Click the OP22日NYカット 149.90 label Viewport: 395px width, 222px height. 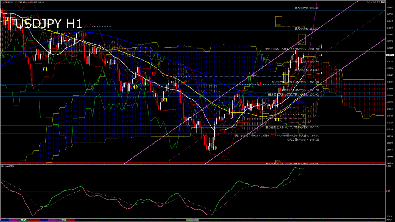tap(303, 140)
